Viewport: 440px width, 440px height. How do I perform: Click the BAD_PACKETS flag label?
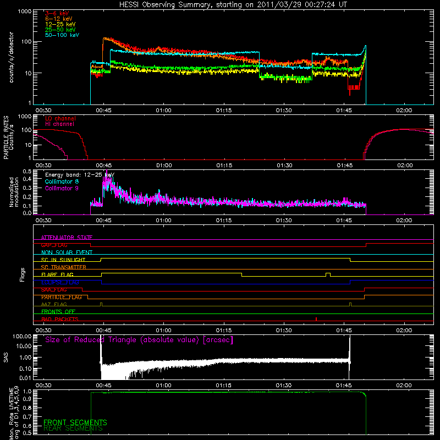click(60, 319)
